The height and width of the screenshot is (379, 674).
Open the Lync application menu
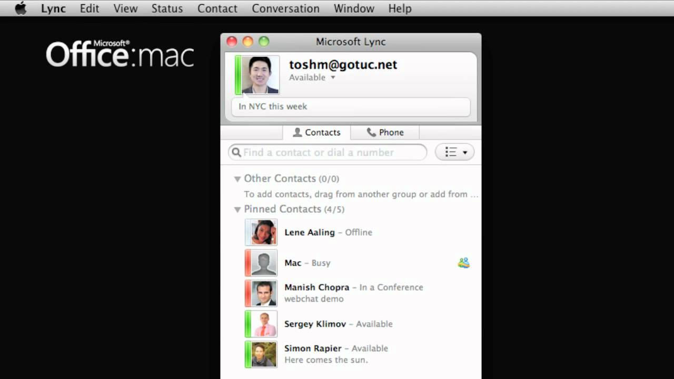[x=53, y=8]
